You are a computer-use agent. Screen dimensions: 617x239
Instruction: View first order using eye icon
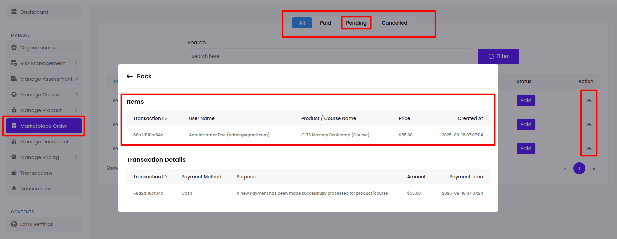coord(589,101)
